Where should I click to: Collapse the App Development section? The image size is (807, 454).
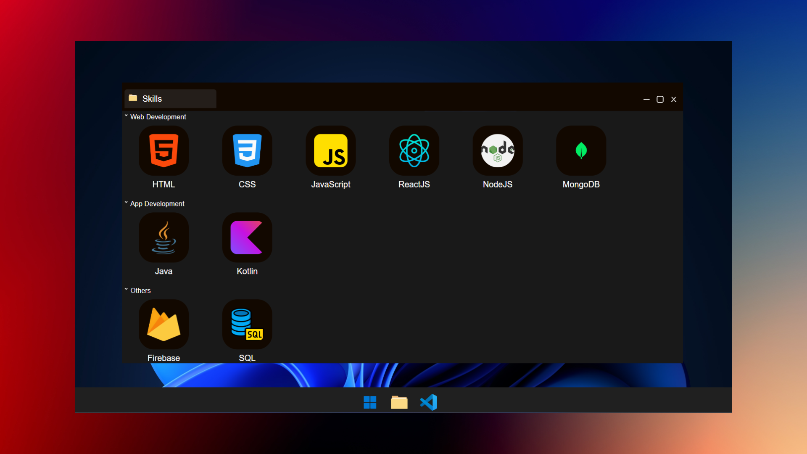(126, 203)
